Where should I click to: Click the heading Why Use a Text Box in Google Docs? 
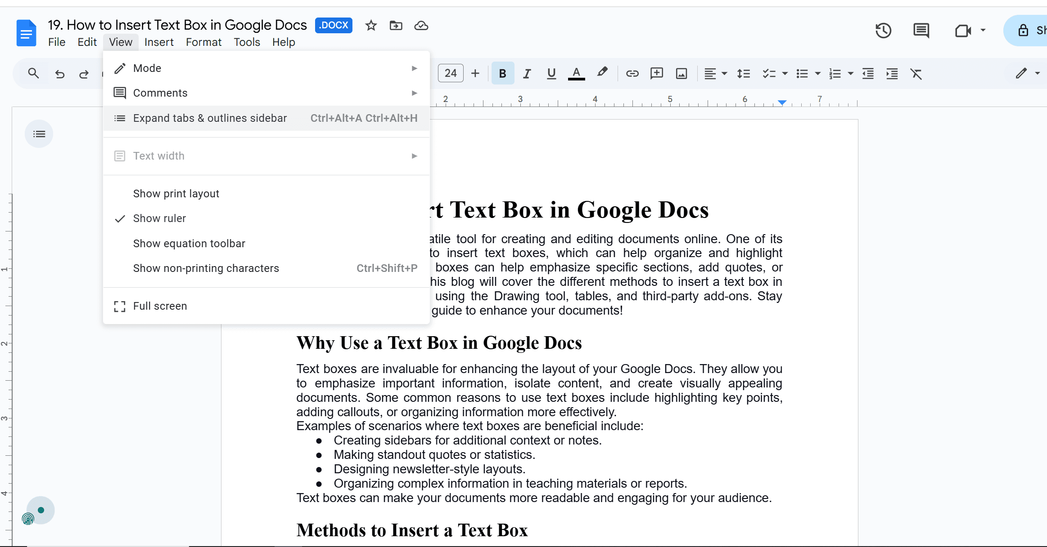(439, 343)
